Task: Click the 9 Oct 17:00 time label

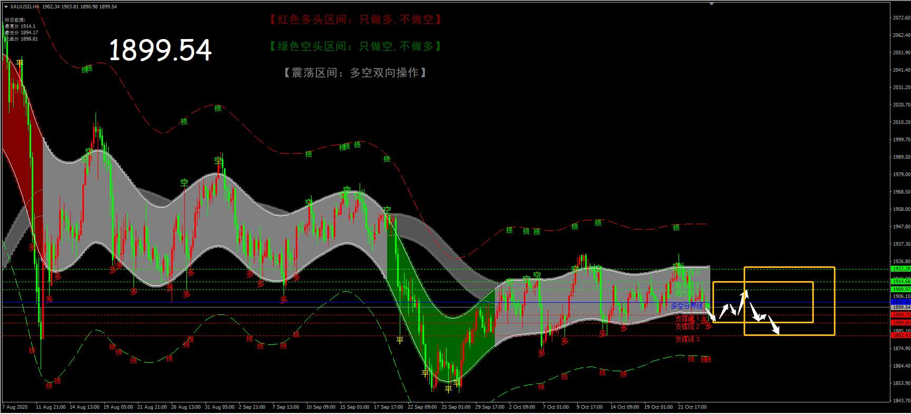Action: click(590, 407)
